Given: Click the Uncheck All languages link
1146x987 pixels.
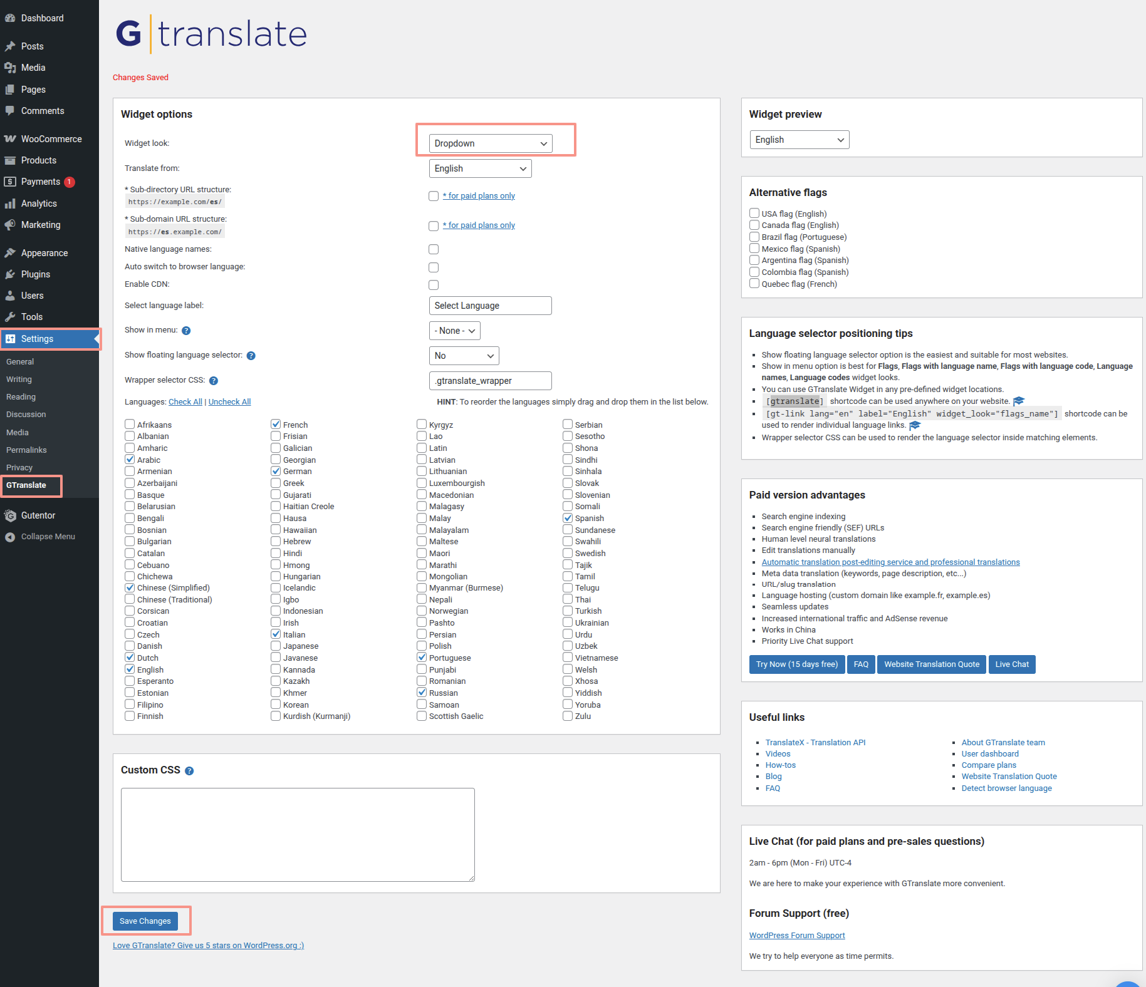Looking at the screenshot, I should [229, 402].
